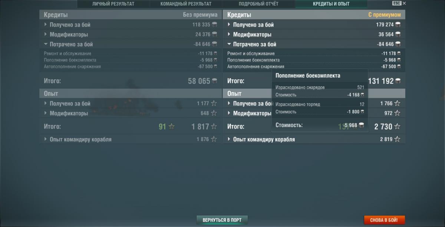The image size is (445, 227).
Task: Click Вернуться в порт button
Action: click(x=222, y=220)
